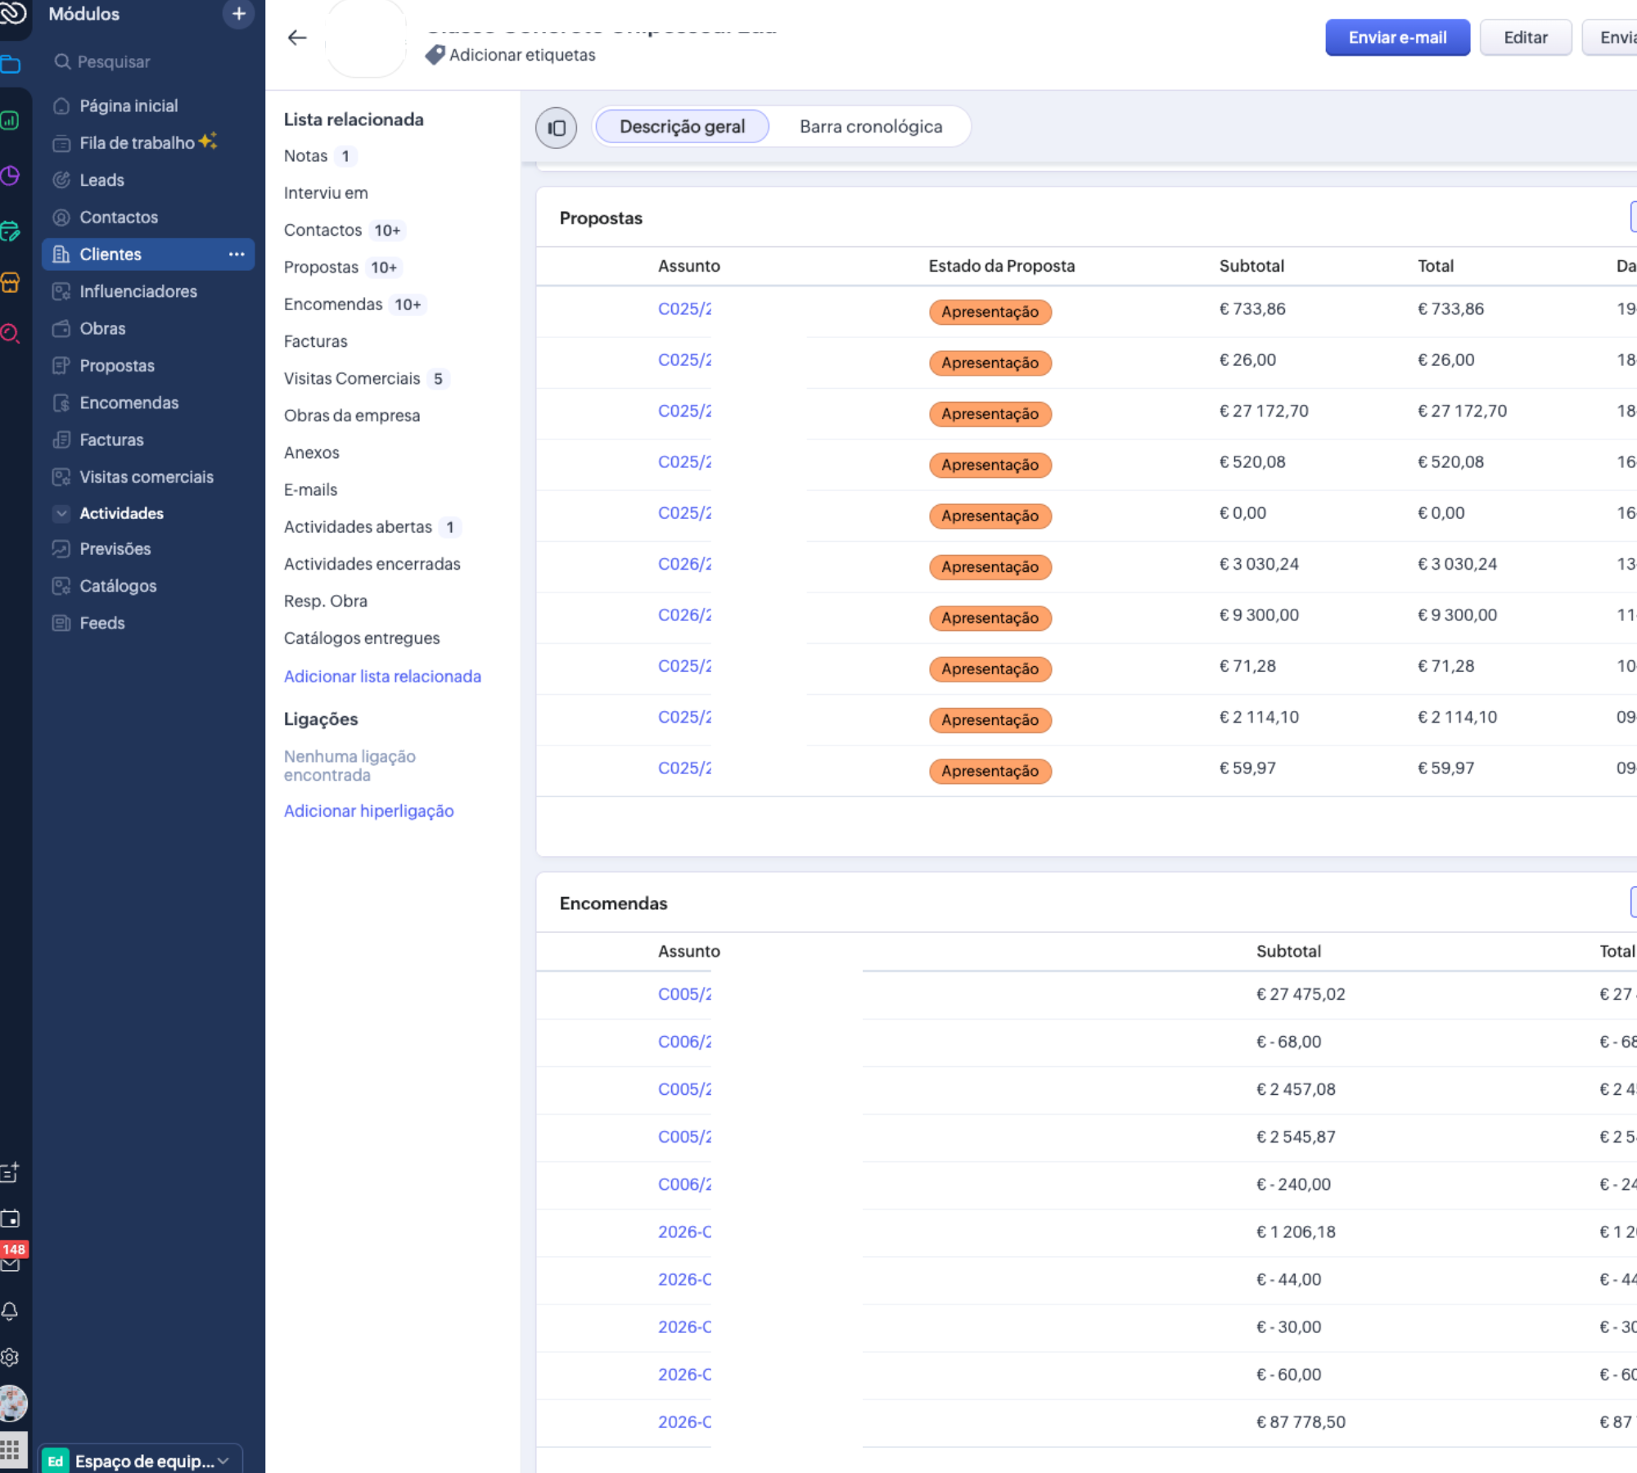Toggle the related list panel collapse button
This screenshot has width=1637, height=1473.
coord(556,128)
